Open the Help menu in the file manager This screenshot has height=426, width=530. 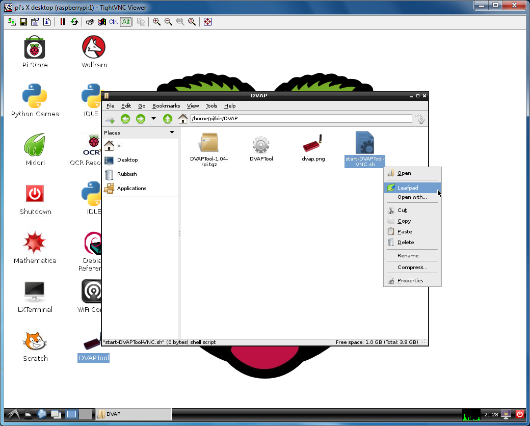point(230,106)
